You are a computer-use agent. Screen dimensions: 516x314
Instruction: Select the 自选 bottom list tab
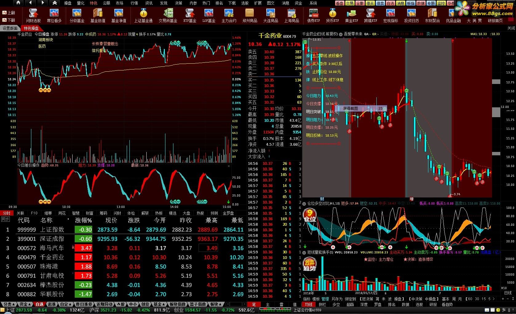40,304
